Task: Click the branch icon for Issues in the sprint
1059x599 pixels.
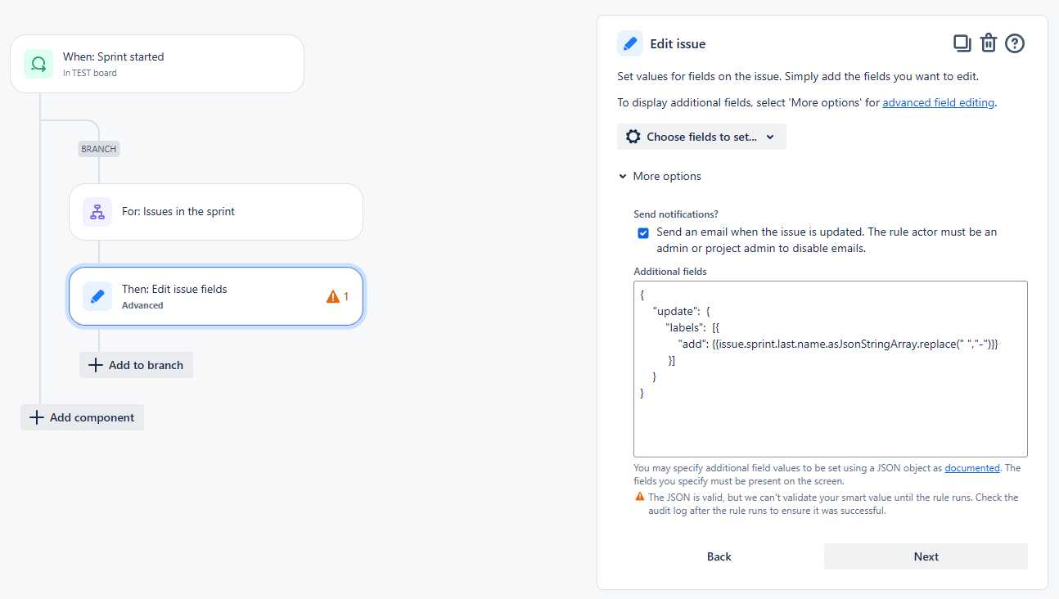Action: click(97, 212)
